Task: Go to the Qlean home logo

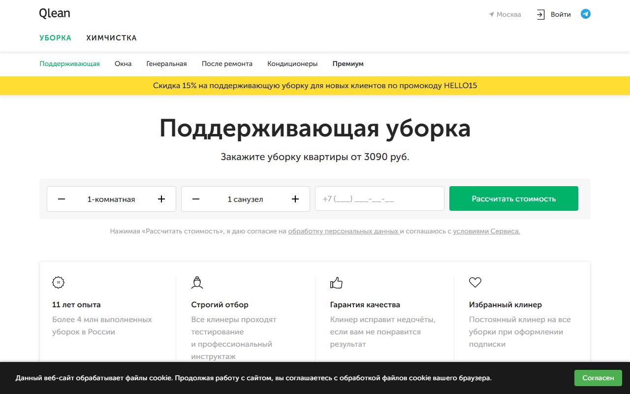Action: tap(55, 13)
